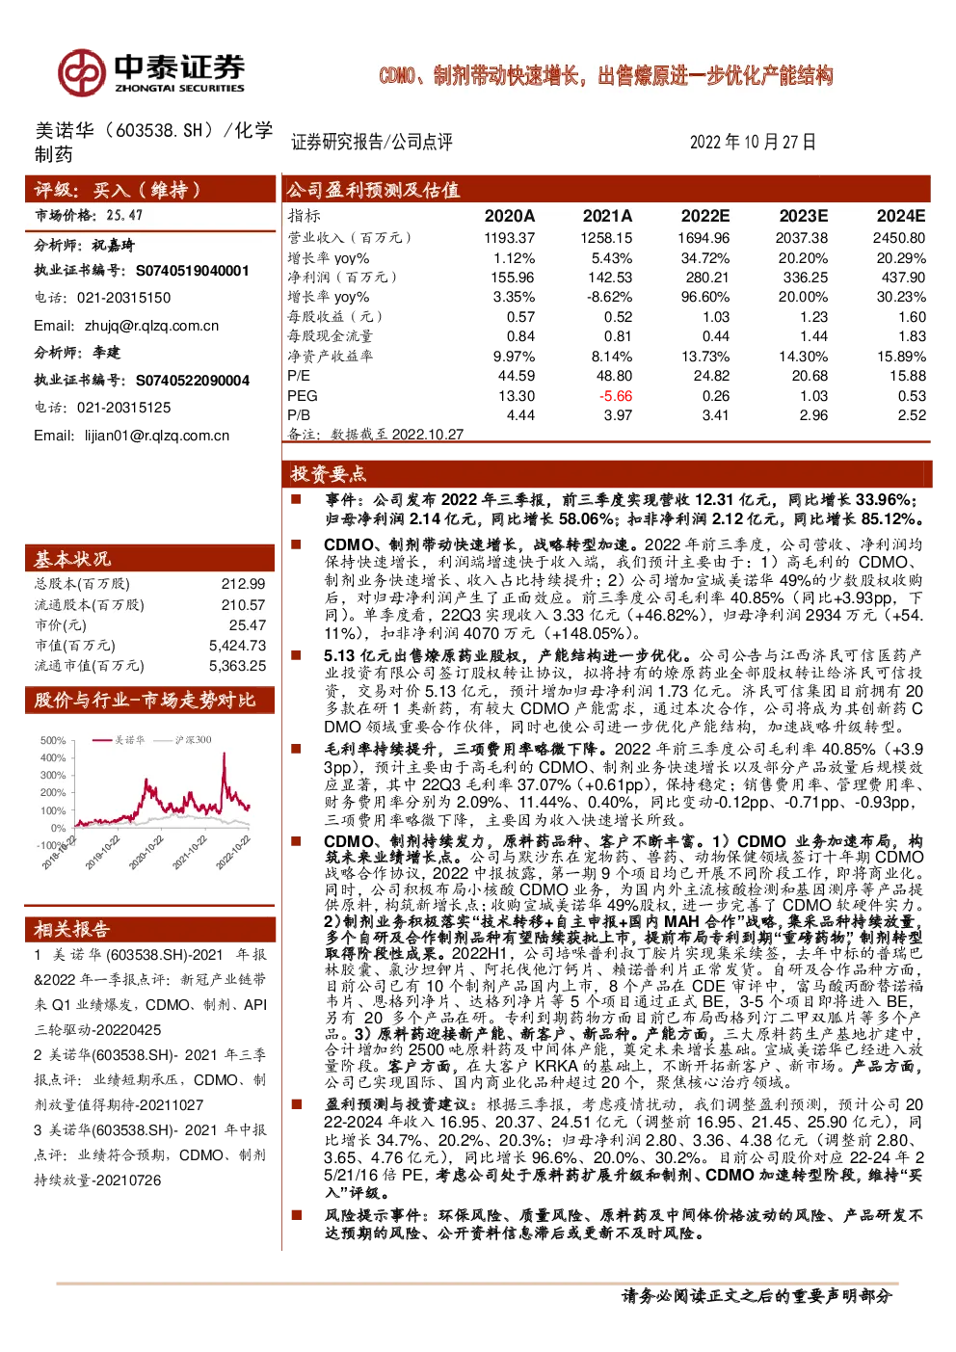Select the company name 美诺华 (603538.SH)

click(123, 130)
